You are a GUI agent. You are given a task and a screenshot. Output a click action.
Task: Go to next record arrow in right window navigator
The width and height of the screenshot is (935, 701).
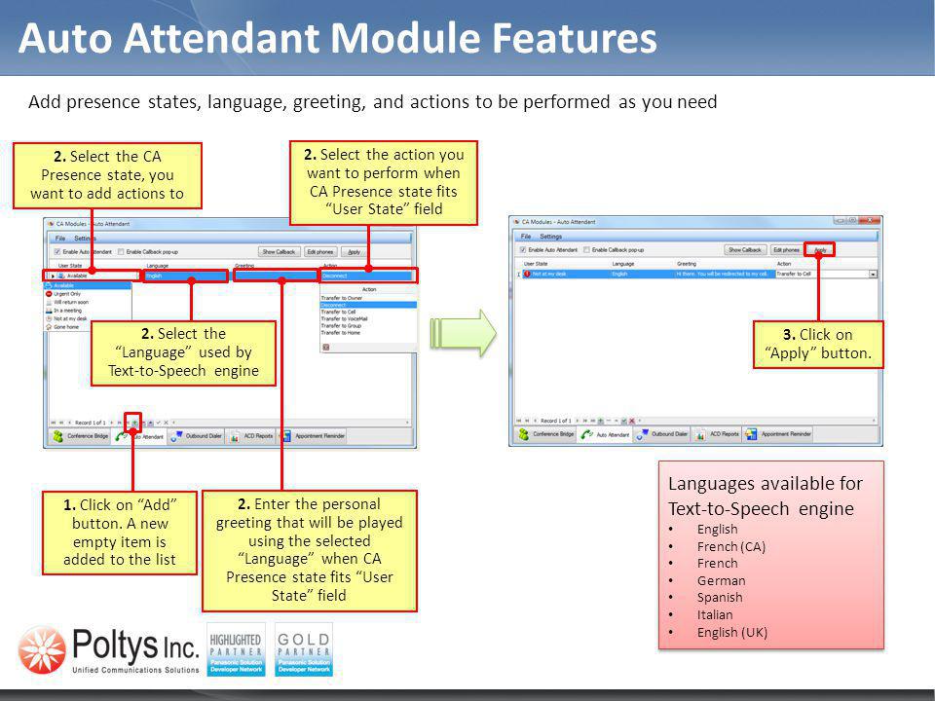pyautogui.click(x=578, y=421)
